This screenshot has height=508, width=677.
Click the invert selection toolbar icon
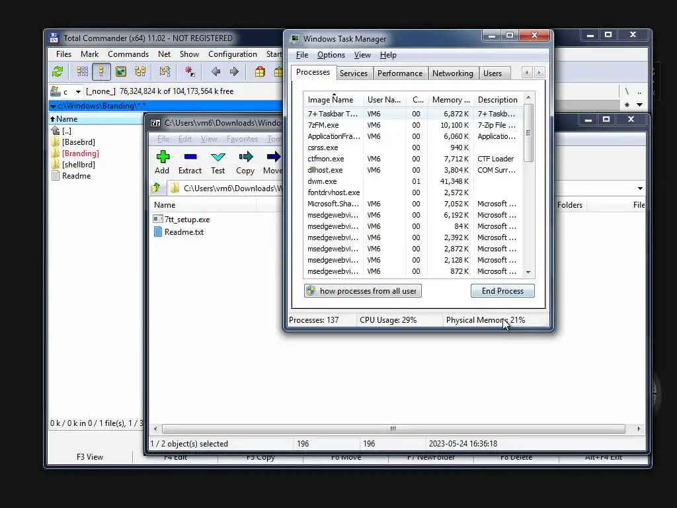pos(190,71)
